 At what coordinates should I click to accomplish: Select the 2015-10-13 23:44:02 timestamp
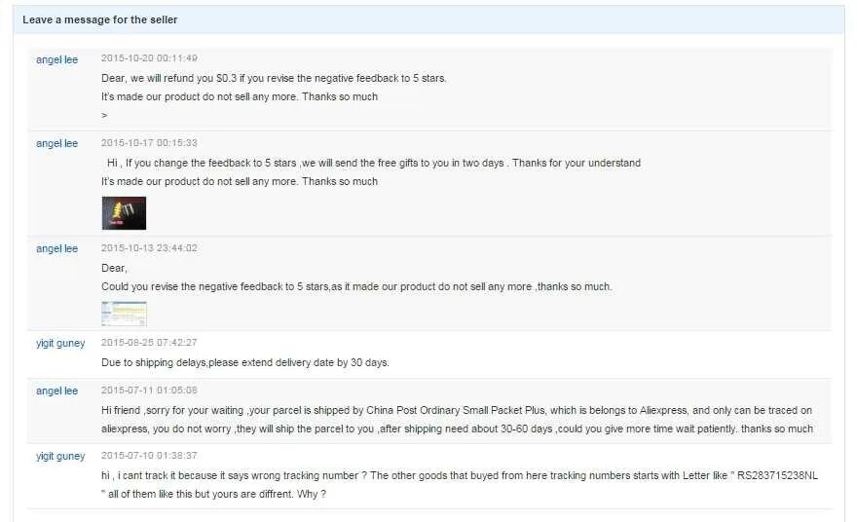(149, 248)
